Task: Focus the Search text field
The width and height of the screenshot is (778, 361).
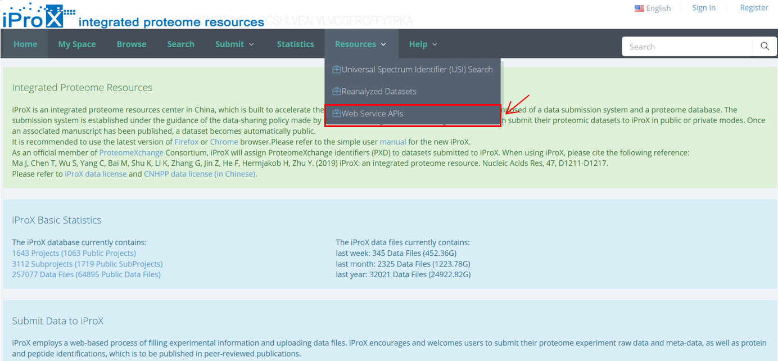Action: (x=687, y=47)
